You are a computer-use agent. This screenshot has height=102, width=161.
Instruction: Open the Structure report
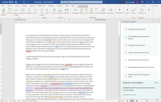point(54,11)
